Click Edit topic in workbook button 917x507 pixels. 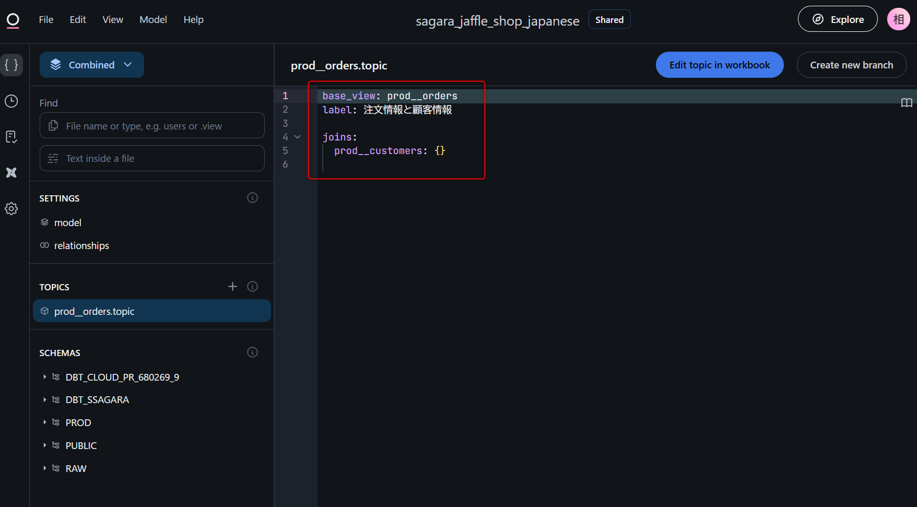(x=719, y=65)
